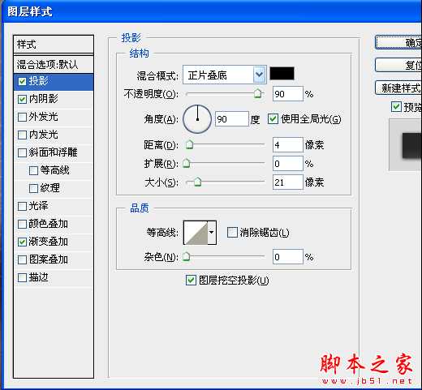The width and height of the screenshot is (422, 390).
Task: Click the 确定 OK button
Action: pyautogui.click(x=398, y=43)
